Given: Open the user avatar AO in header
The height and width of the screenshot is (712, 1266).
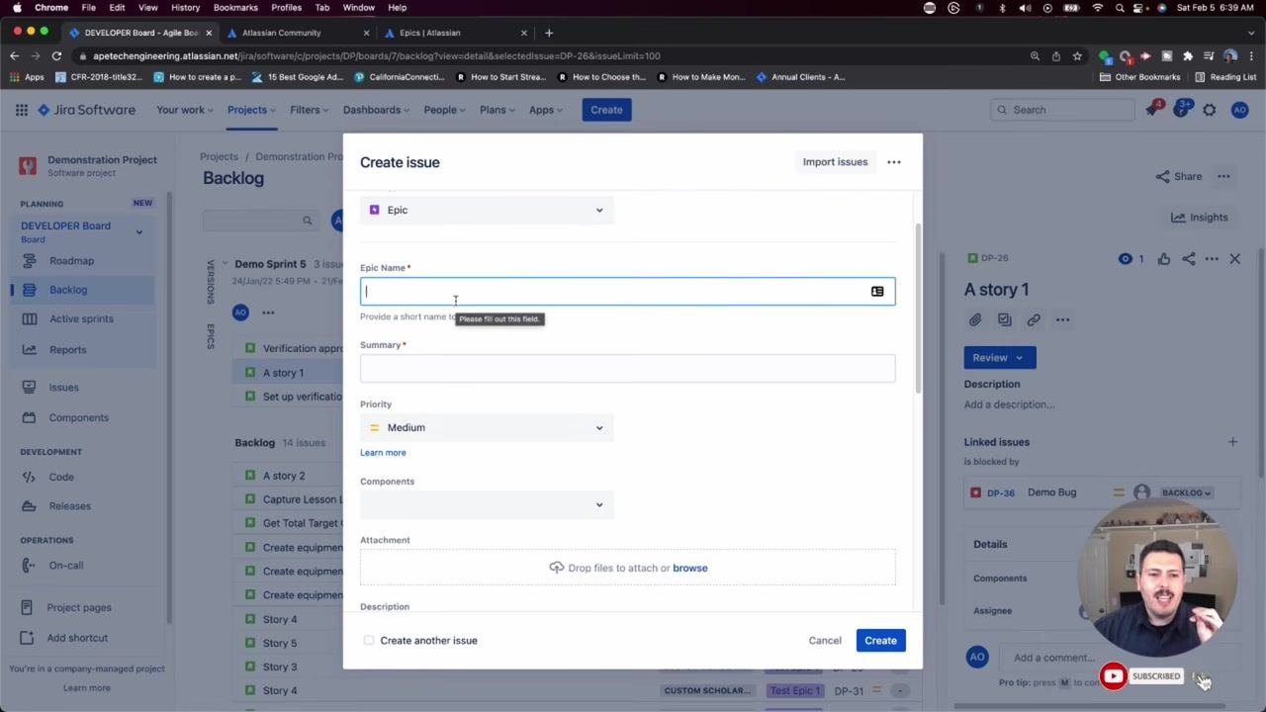Looking at the screenshot, I should click(x=1239, y=110).
